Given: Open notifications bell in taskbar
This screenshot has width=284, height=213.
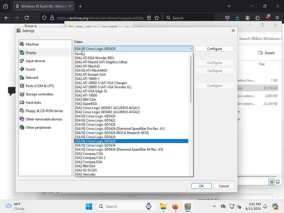Looking at the screenshot, I should 265,206.
